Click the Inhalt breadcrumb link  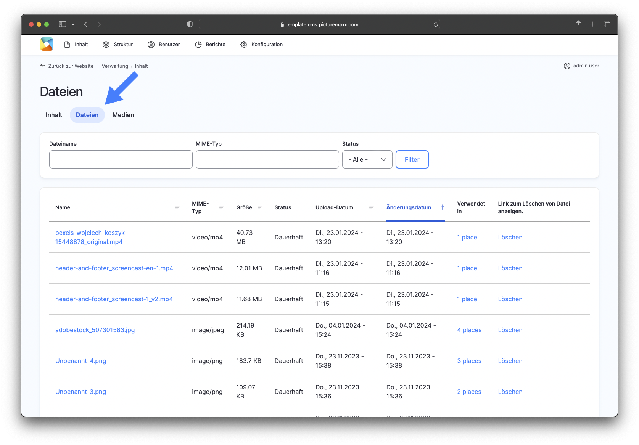[141, 66]
